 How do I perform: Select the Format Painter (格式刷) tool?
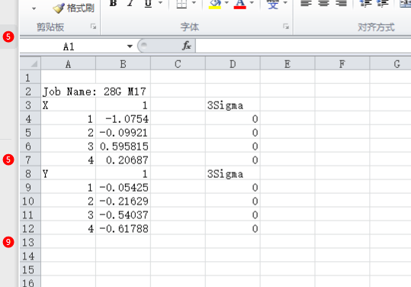click(74, 8)
